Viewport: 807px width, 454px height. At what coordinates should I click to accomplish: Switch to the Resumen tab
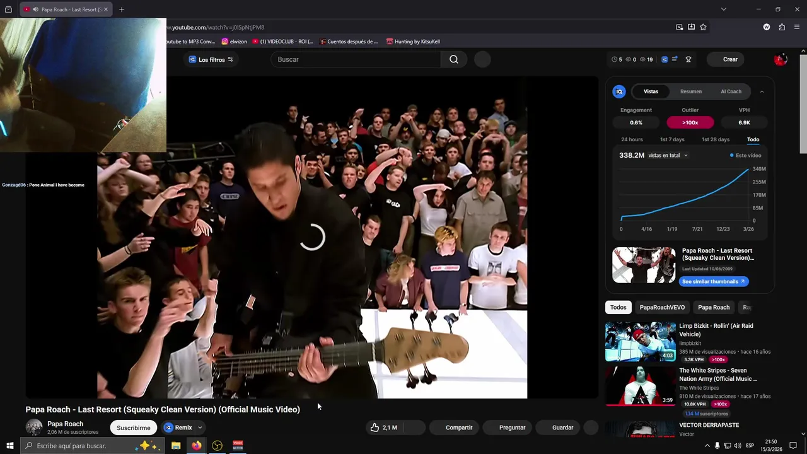pos(691,91)
